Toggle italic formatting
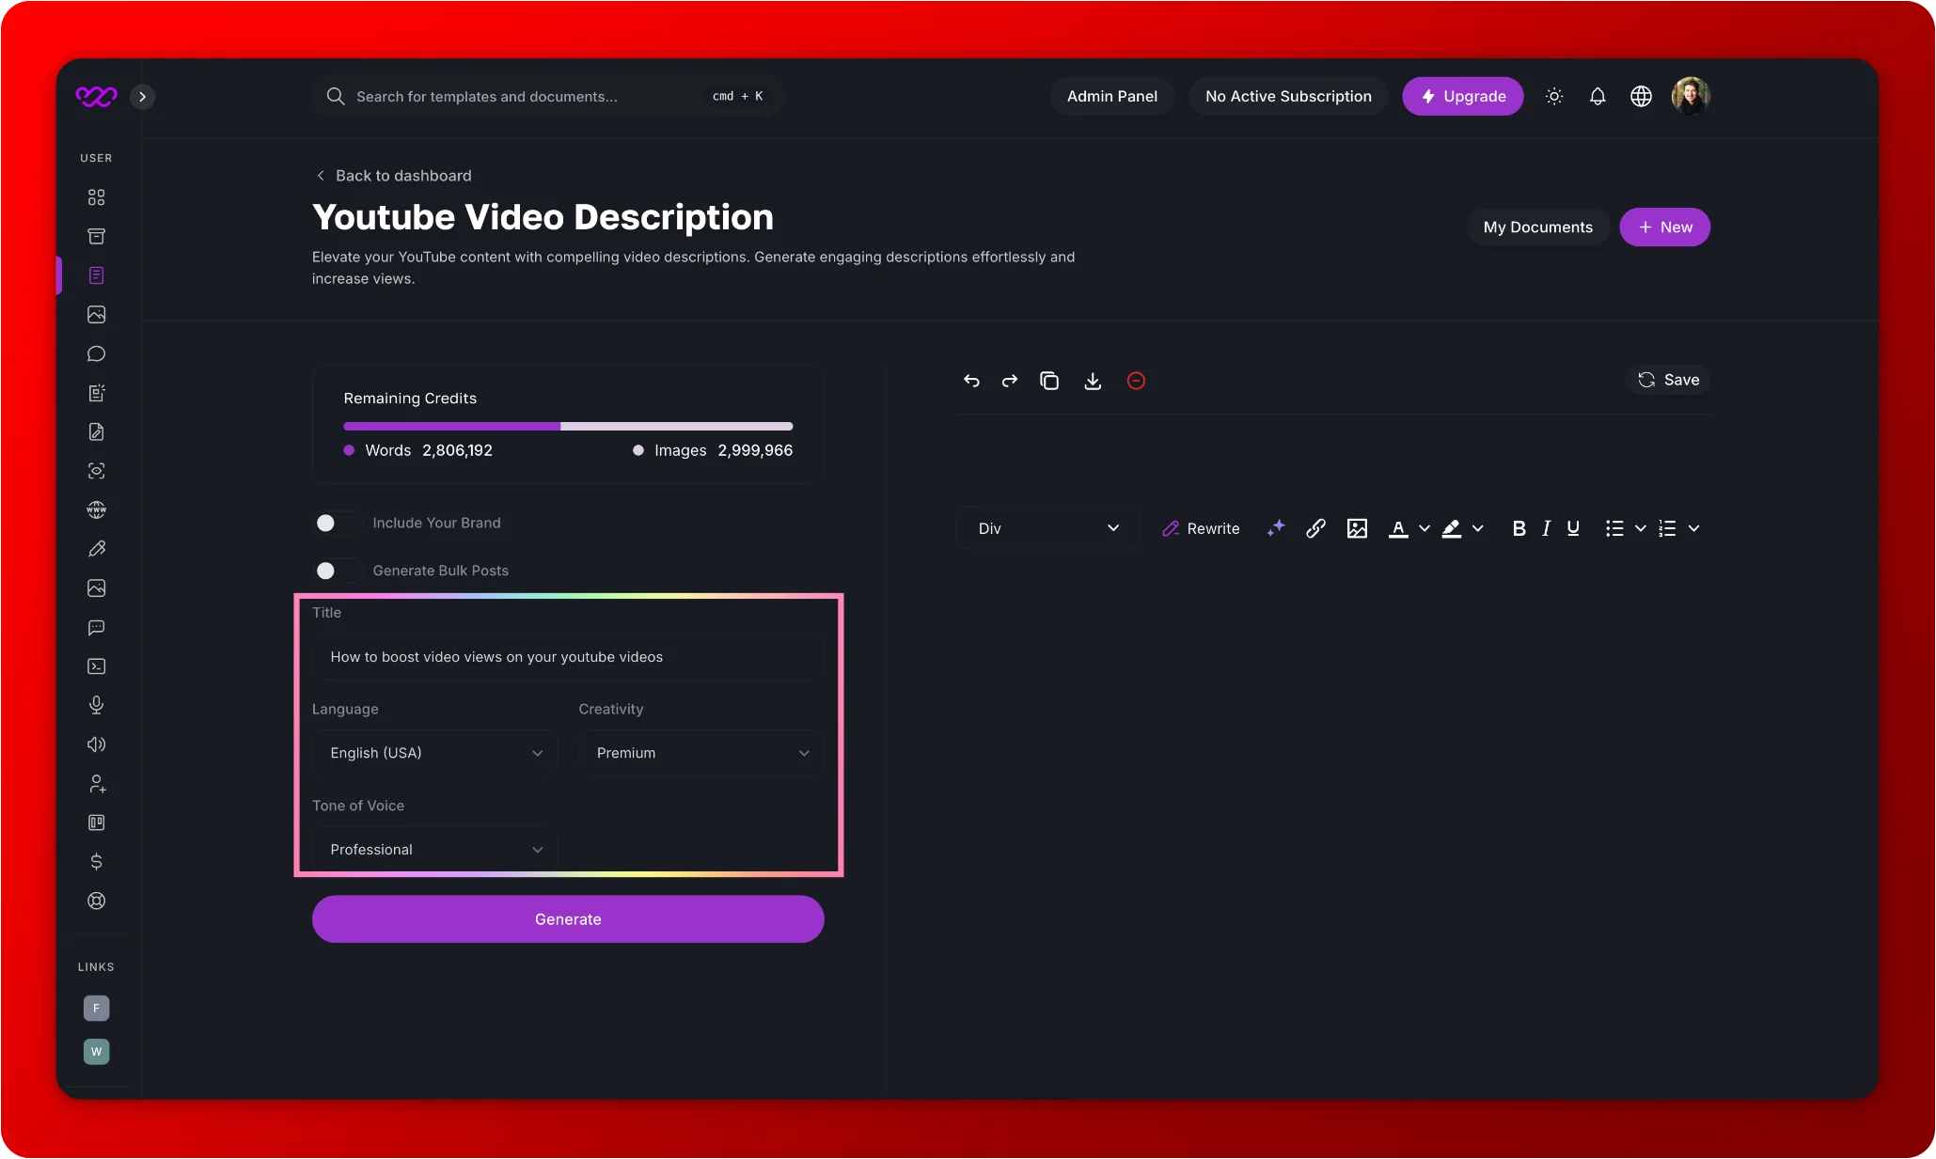The image size is (1936, 1159). point(1546,528)
